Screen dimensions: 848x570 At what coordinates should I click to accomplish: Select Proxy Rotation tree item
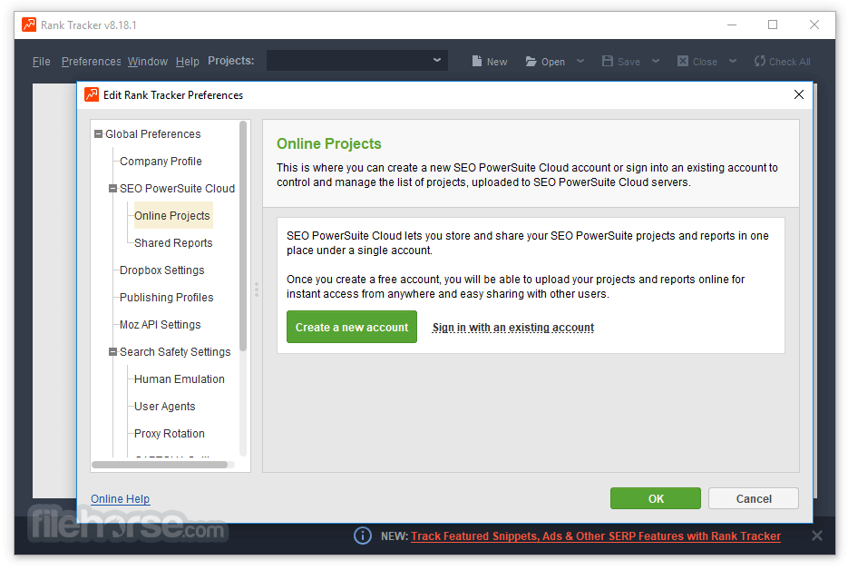coord(170,434)
